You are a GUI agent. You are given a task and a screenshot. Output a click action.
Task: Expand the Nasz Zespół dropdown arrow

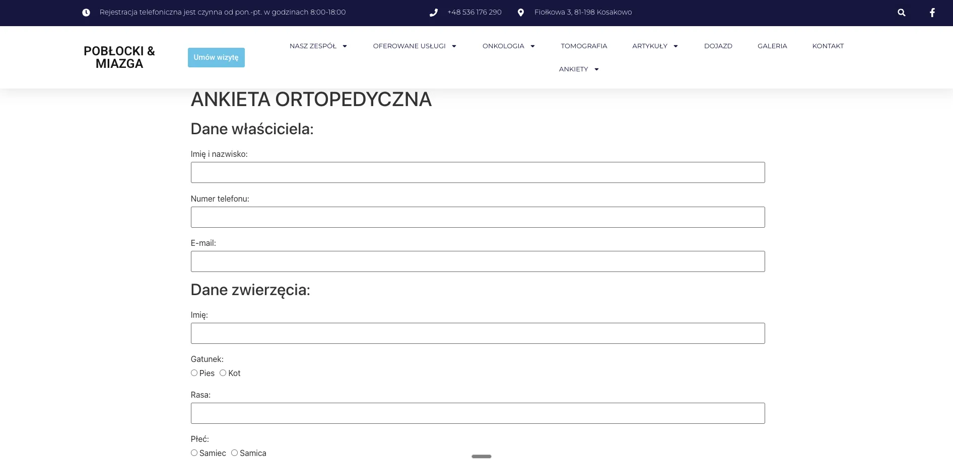(x=345, y=46)
